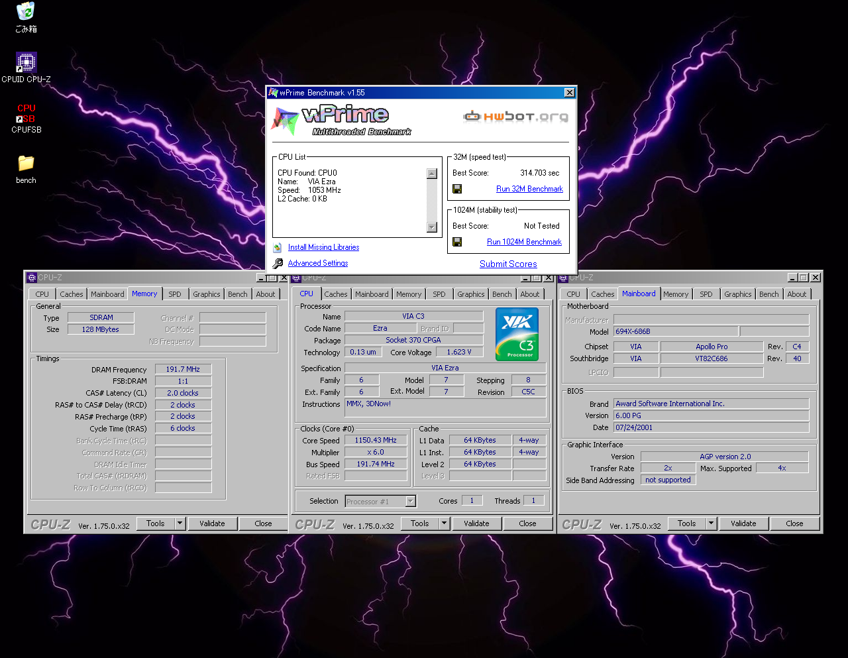Select SPD tab in right CPU-Z window

tap(706, 294)
